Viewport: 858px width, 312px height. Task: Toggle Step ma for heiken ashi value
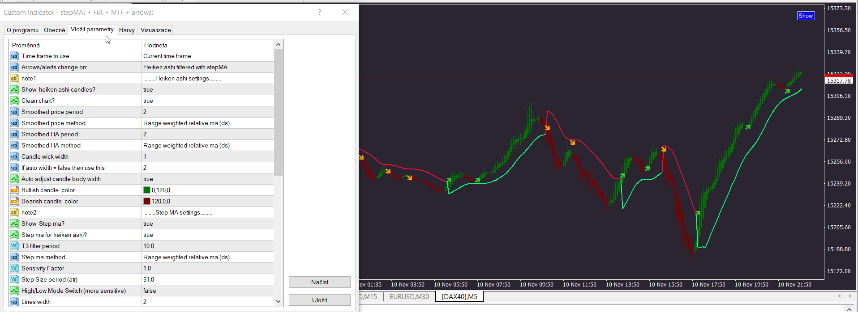tap(207, 235)
